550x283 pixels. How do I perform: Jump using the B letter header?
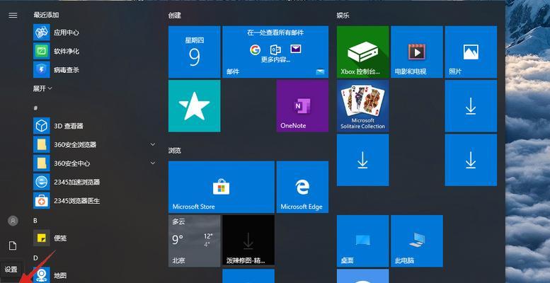[x=35, y=220]
